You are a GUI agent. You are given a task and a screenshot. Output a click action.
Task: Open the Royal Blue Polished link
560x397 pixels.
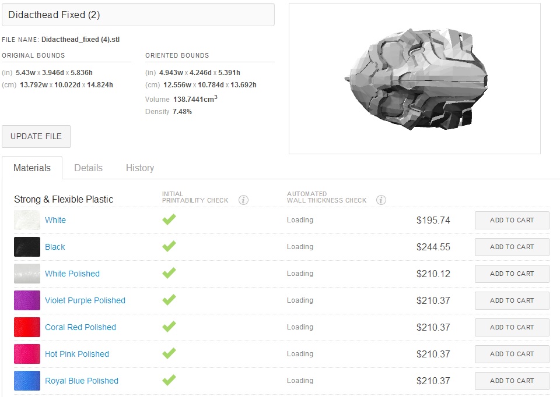[x=82, y=381]
